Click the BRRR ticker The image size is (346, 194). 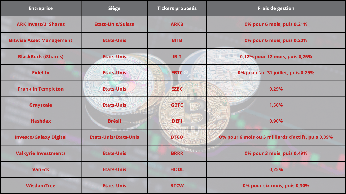177,153
